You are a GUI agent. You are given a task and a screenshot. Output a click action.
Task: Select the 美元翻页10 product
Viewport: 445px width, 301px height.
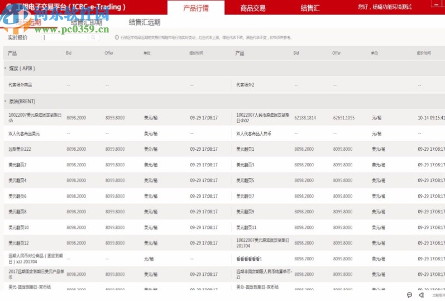tap(18, 227)
